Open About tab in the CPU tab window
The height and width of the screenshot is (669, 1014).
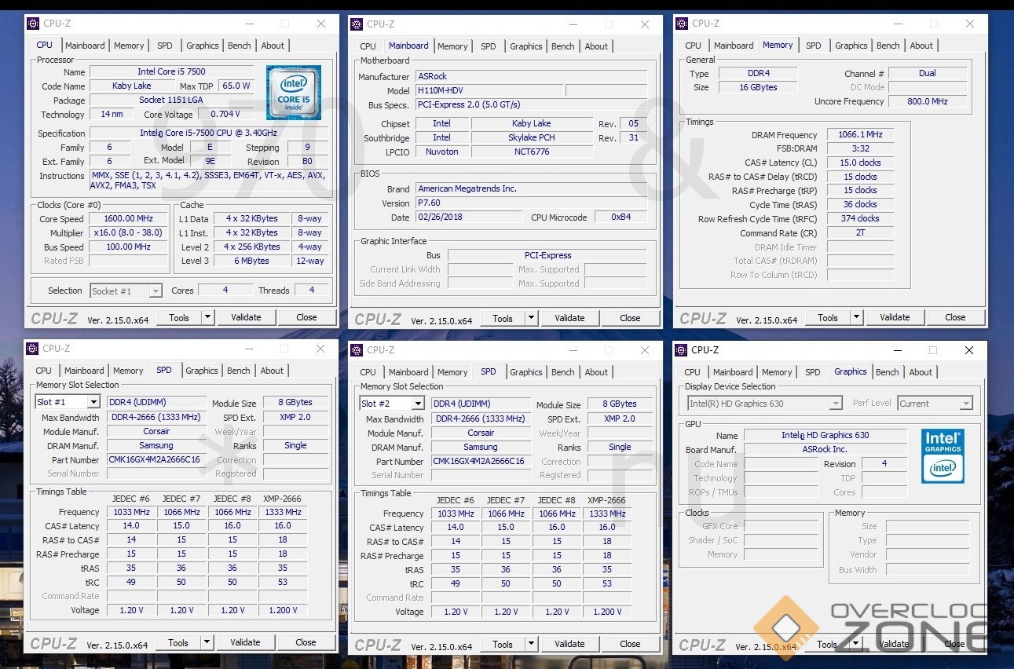point(273,46)
